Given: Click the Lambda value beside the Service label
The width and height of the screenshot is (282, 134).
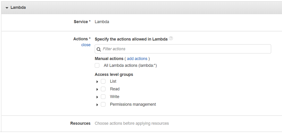Looking at the screenshot, I should click(x=102, y=22).
